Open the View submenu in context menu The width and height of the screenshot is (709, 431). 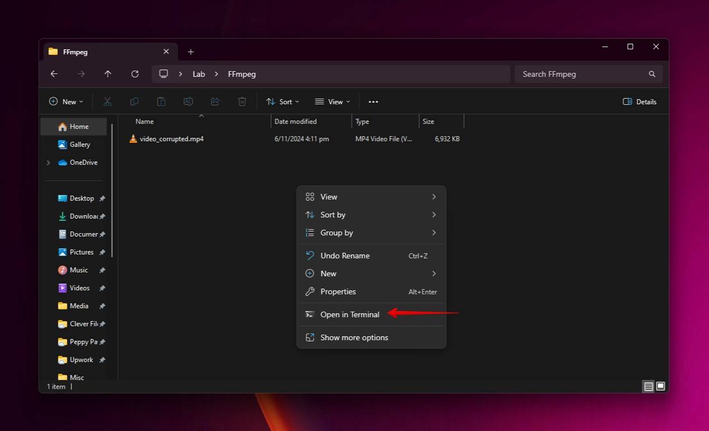[x=371, y=197]
